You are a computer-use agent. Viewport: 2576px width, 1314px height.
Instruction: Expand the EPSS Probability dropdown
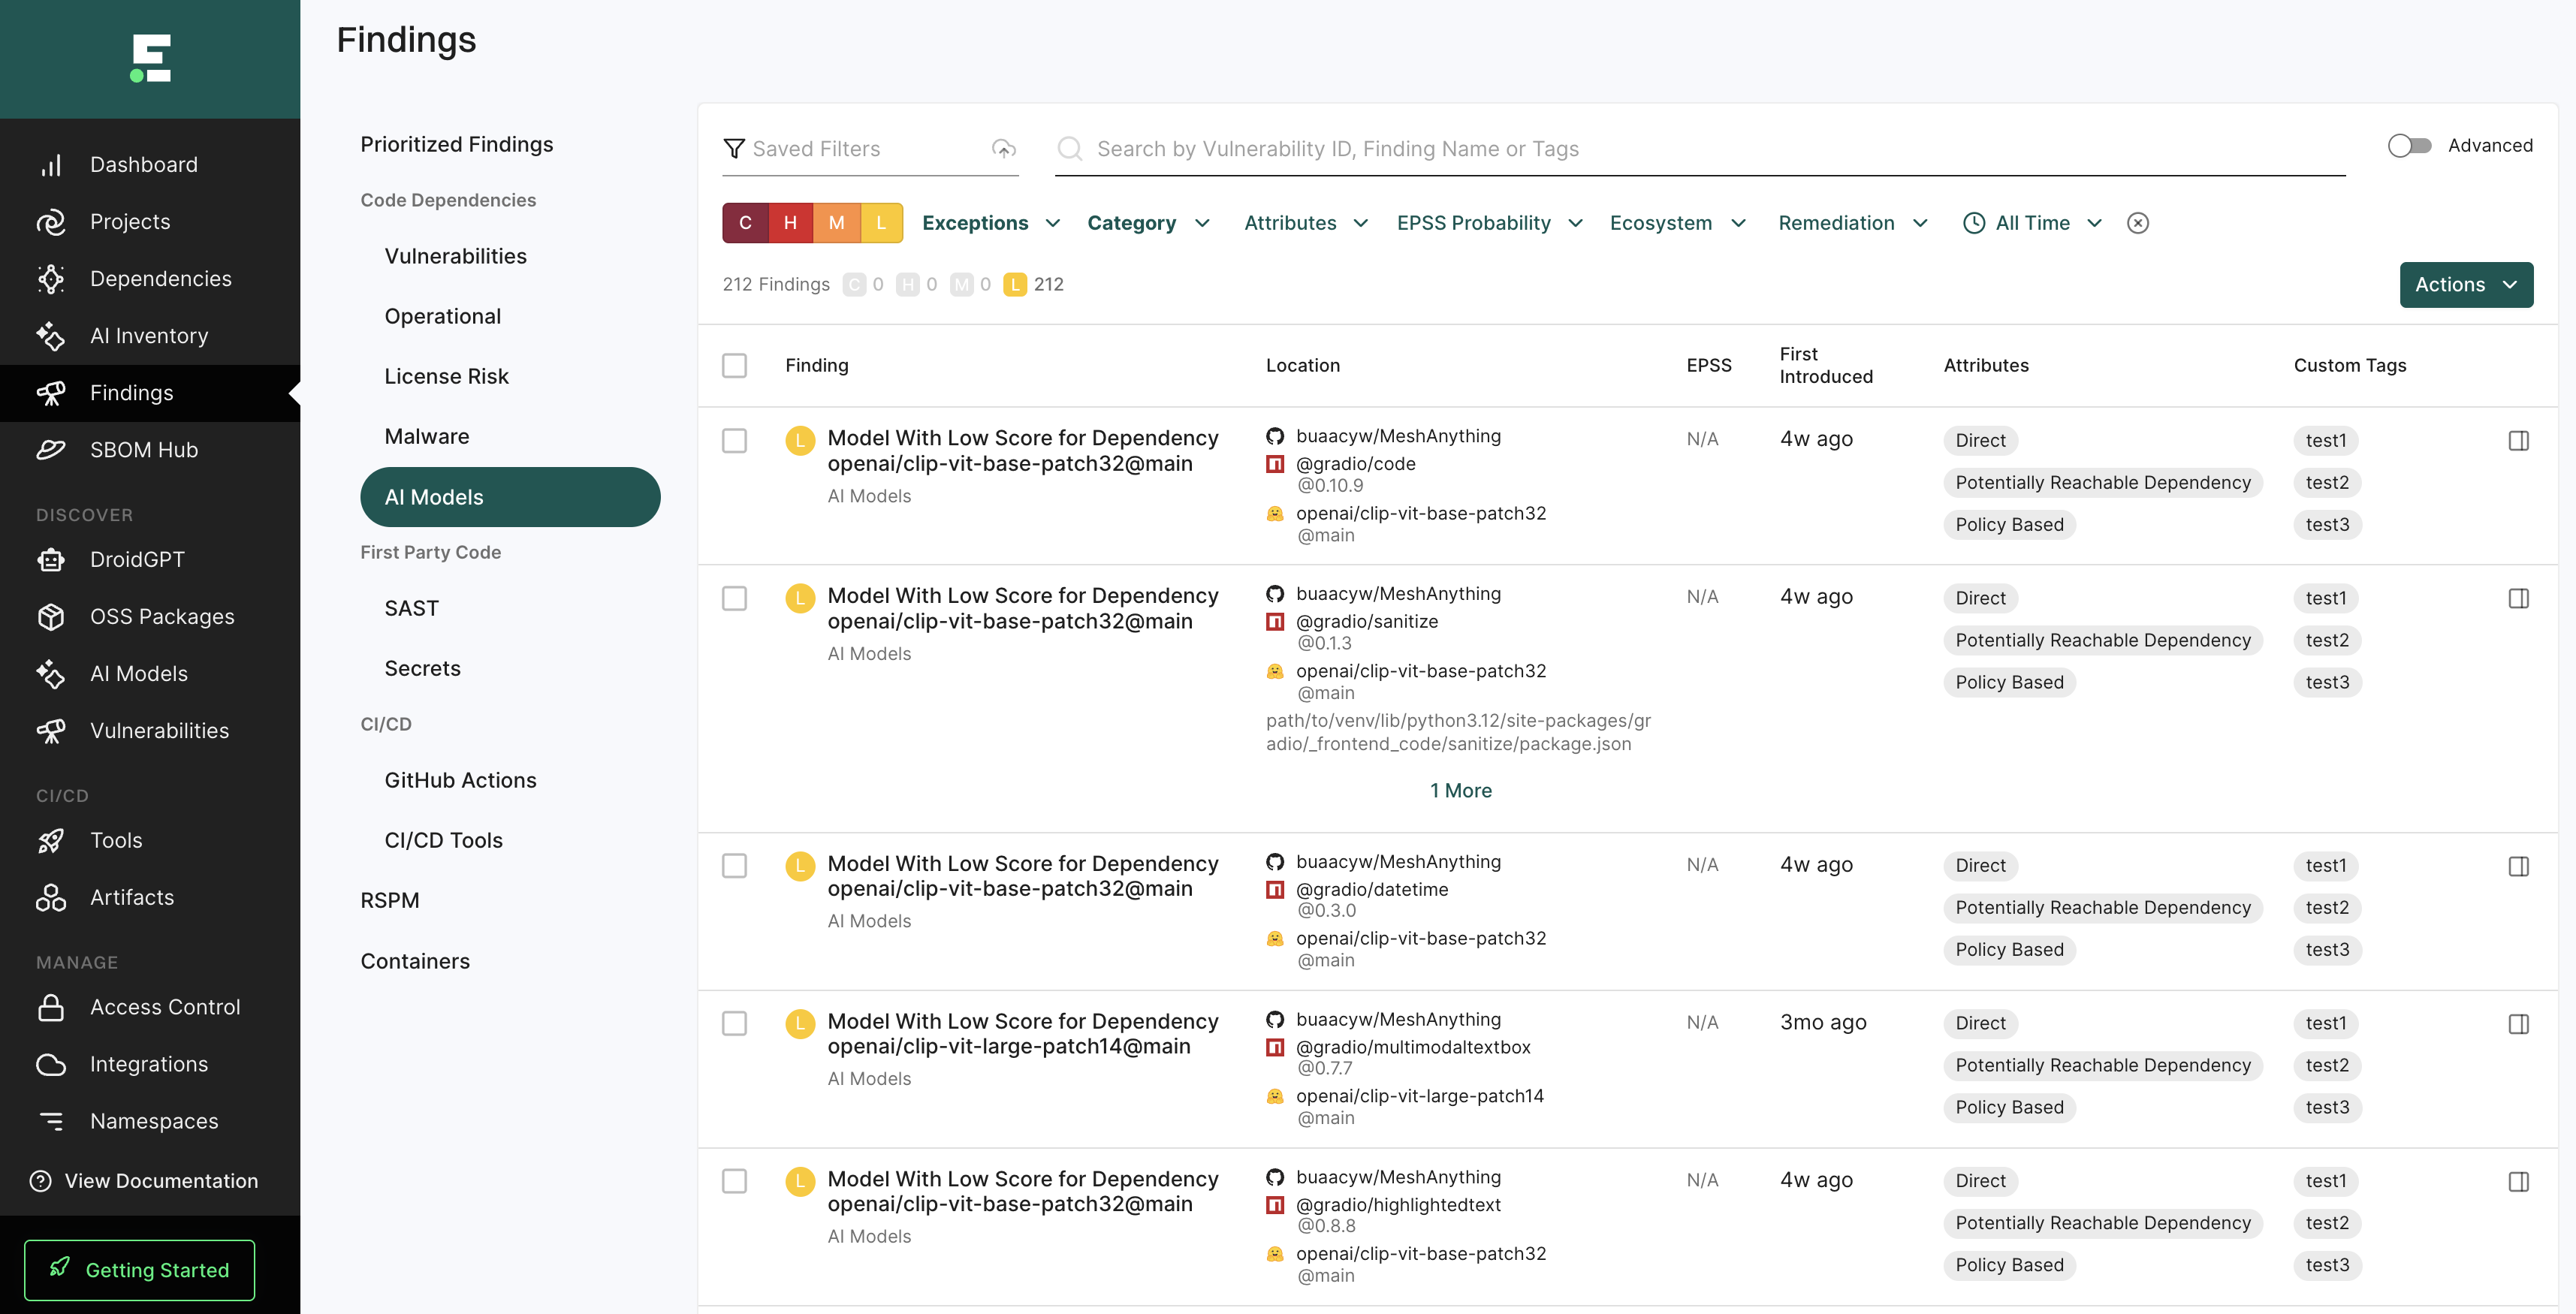point(1490,223)
